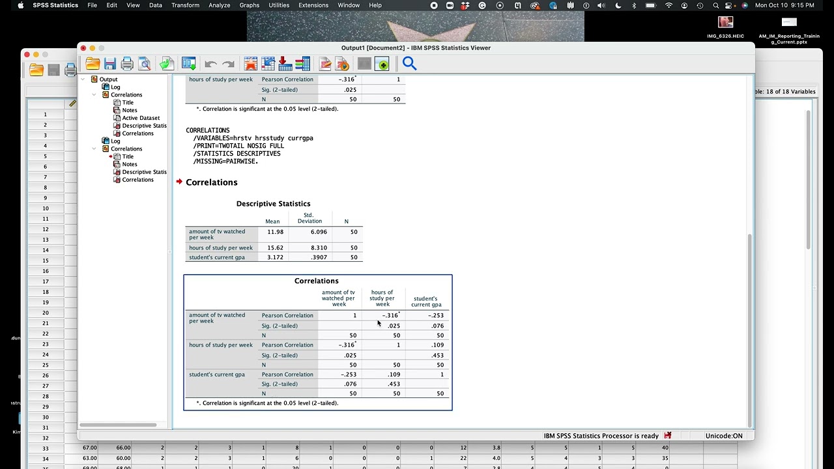The width and height of the screenshot is (834, 469).
Task: Collapse the second Correlations outline node
Action: click(x=94, y=149)
